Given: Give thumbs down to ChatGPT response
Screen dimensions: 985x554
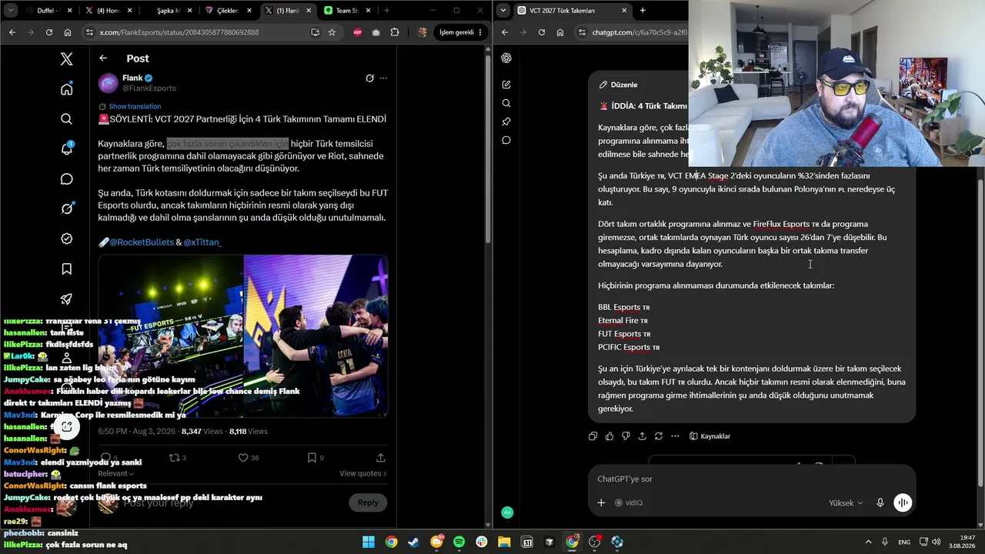Looking at the screenshot, I should point(626,436).
